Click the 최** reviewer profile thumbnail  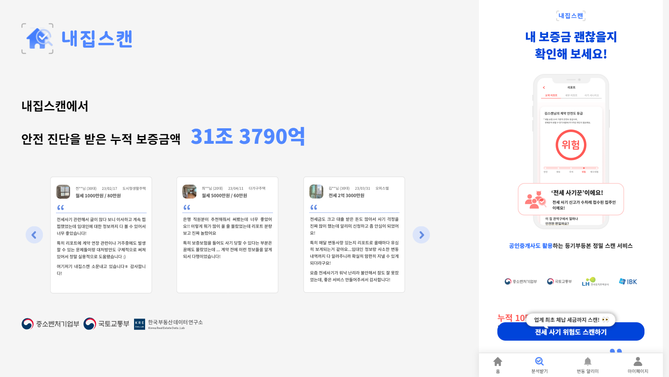(x=189, y=192)
